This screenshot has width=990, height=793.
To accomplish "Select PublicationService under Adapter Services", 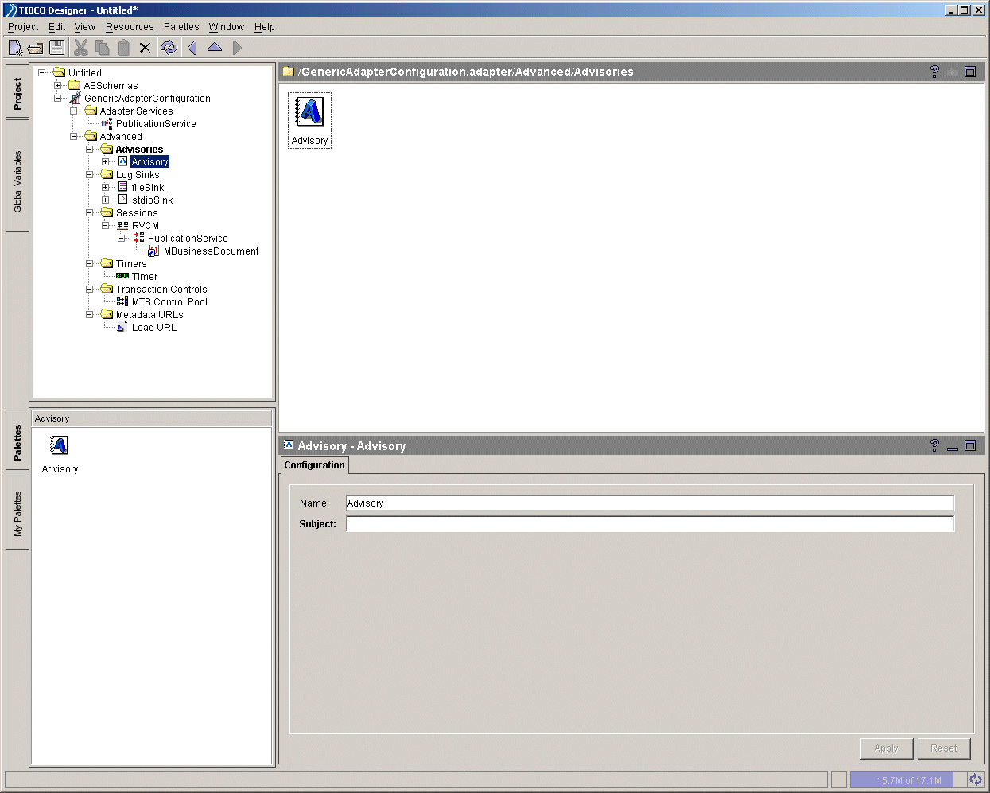I will 156,124.
